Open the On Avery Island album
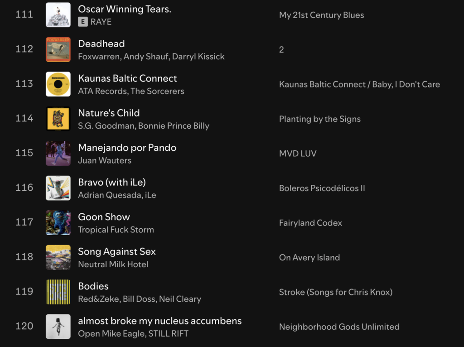This screenshot has width=464, height=347. 309,258
